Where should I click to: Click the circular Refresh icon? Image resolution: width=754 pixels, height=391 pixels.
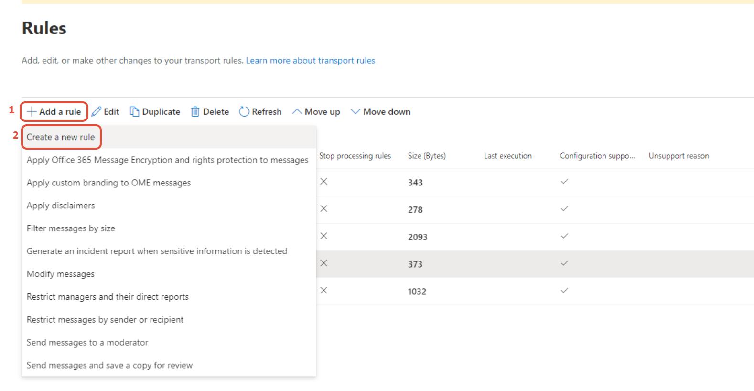point(244,112)
